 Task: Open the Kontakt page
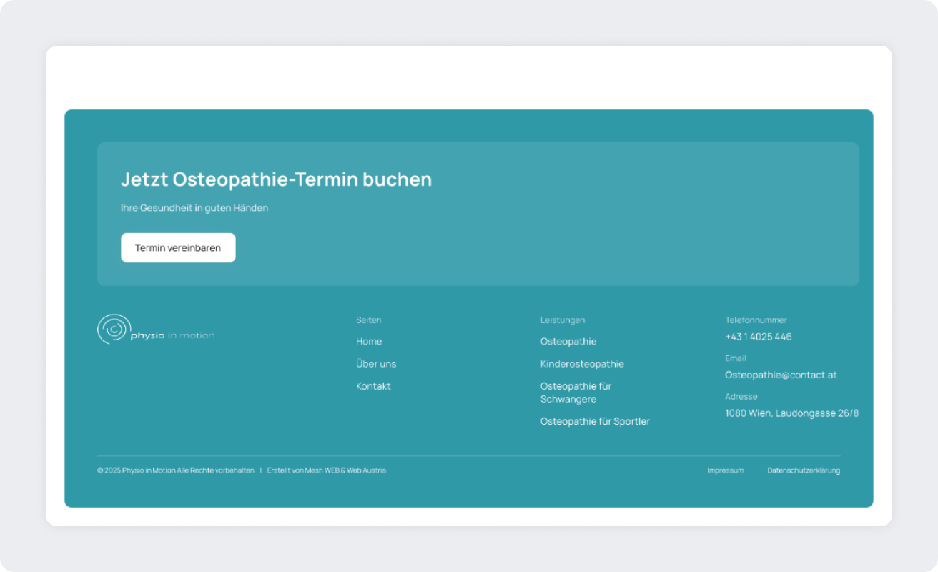pos(373,385)
